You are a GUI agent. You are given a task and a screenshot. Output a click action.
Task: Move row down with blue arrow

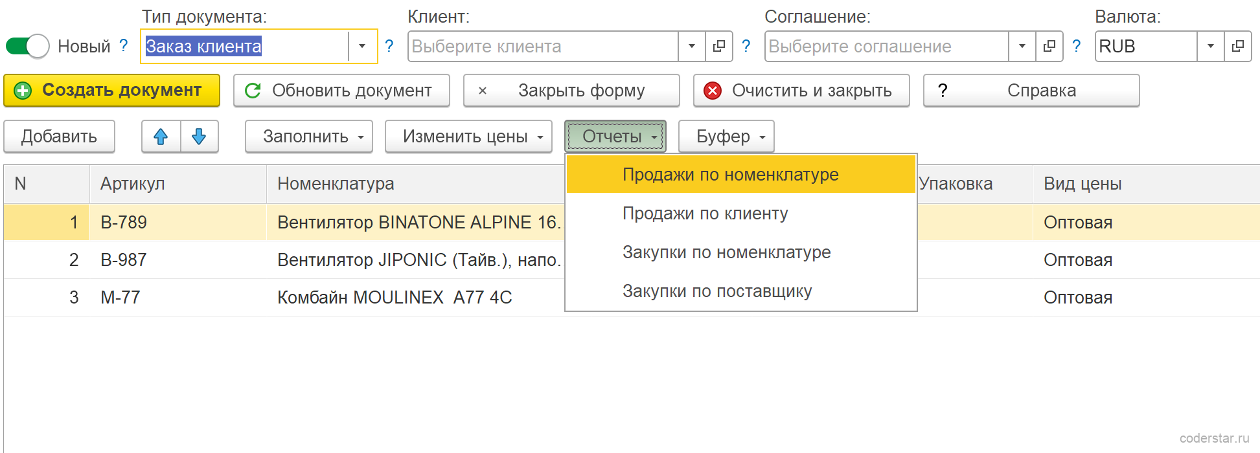pos(199,137)
